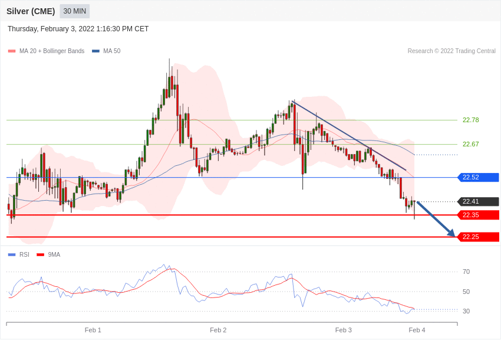Click the MA 50 legend label

(x=112, y=51)
